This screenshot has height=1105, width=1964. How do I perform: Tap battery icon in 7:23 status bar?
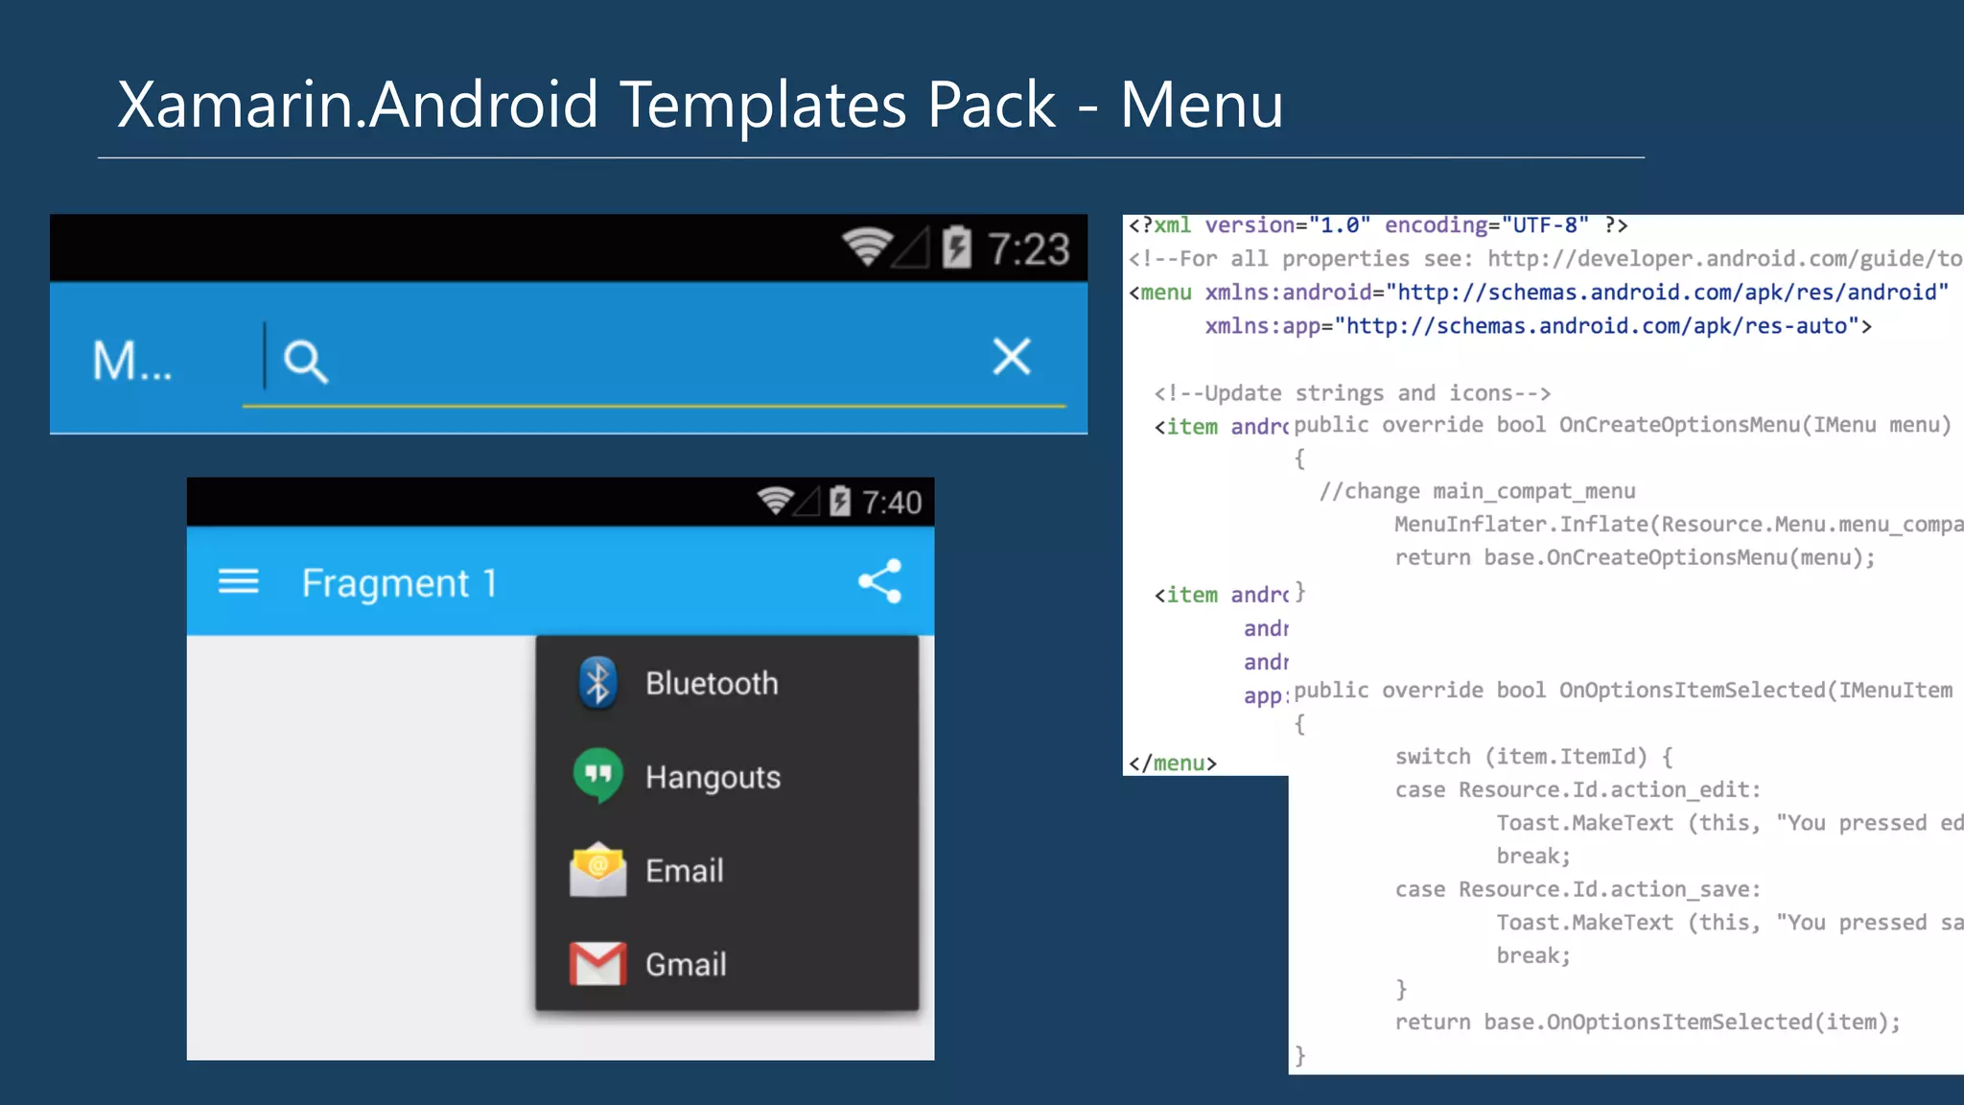tap(957, 247)
